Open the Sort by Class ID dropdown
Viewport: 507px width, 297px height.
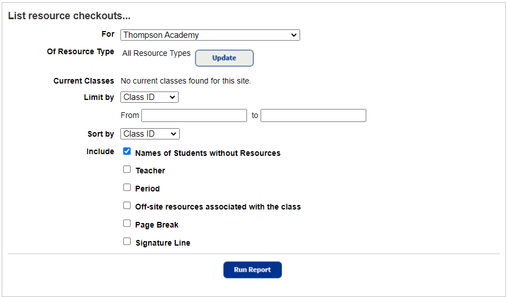(x=150, y=134)
